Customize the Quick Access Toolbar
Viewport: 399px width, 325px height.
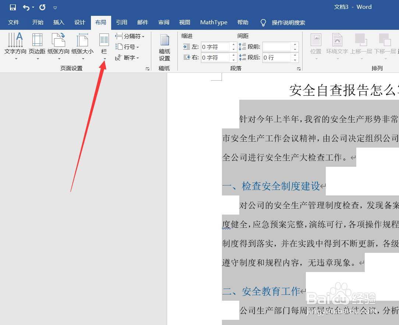click(x=55, y=8)
